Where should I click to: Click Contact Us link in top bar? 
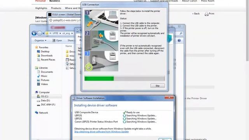140,1
